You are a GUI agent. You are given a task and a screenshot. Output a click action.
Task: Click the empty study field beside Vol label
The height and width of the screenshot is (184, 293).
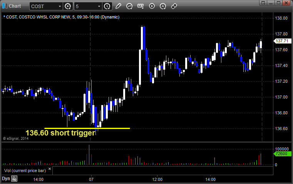(163, 171)
